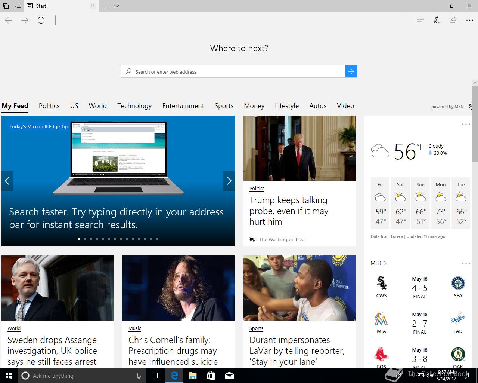Switch to the Politics tab
478x383 pixels.
(49, 106)
